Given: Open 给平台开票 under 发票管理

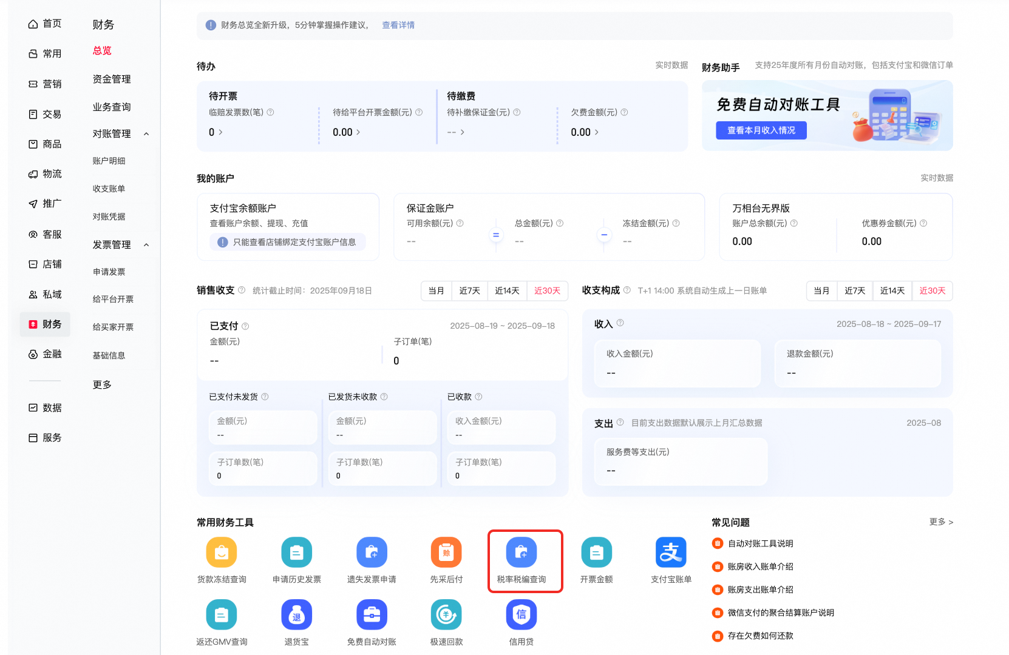Looking at the screenshot, I should click(x=114, y=300).
